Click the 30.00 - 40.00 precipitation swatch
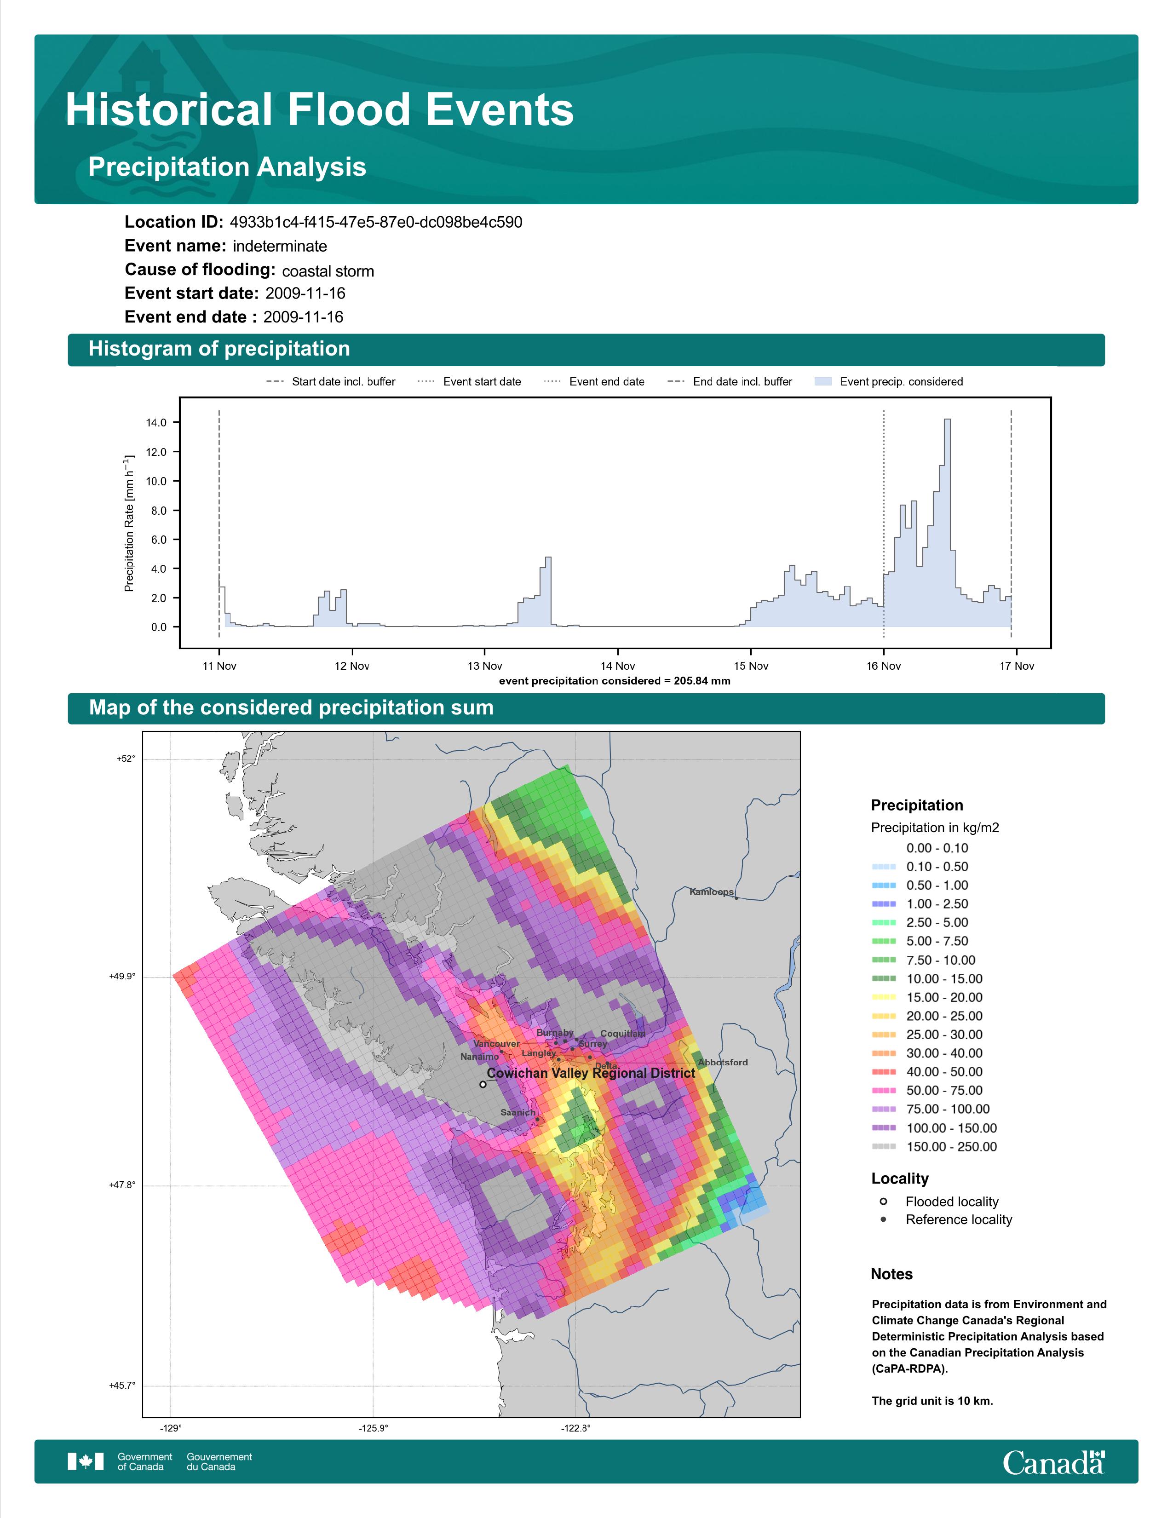 click(x=883, y=1054)
